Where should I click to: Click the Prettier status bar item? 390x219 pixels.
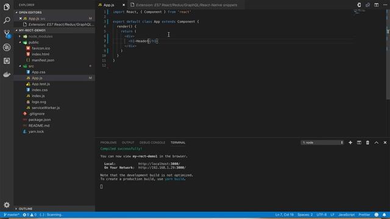pos(364,215)
